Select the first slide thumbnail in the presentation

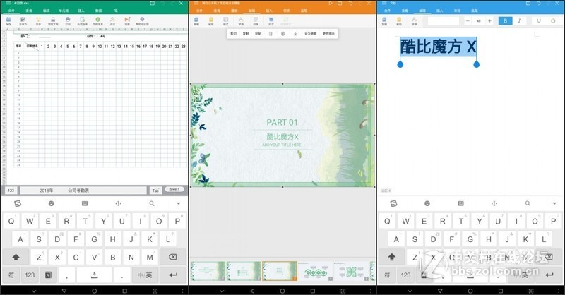[x=208, y=271]
